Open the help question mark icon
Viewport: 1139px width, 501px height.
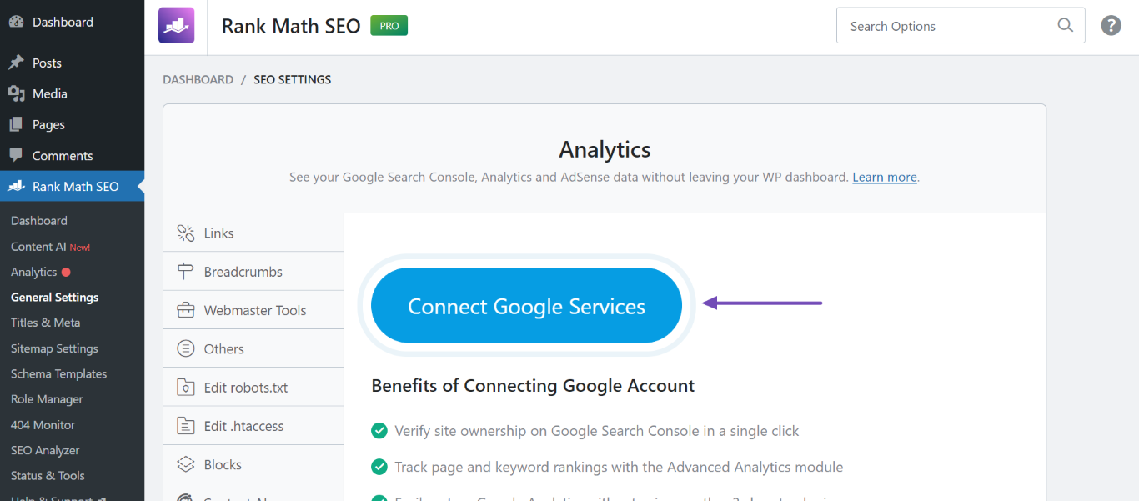click(1111, 25)
